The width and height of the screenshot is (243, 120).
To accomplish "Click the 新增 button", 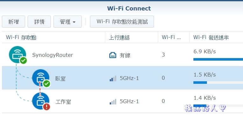I will 13,22.
